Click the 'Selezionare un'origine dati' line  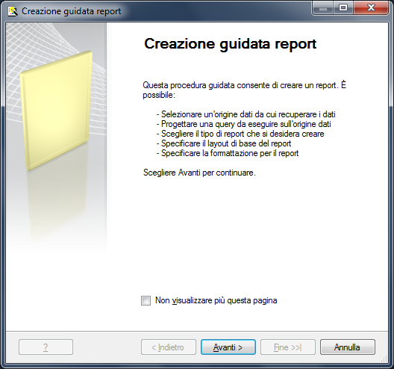click(246, 114)
